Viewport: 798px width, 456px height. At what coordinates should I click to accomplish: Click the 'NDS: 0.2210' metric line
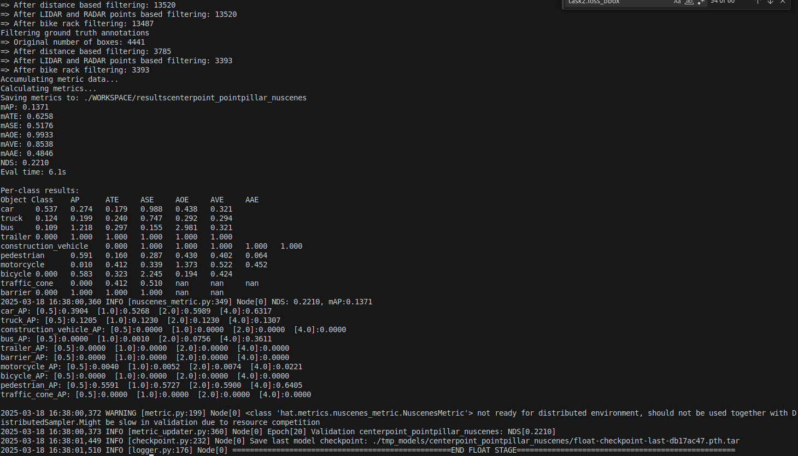coord(25,163)
